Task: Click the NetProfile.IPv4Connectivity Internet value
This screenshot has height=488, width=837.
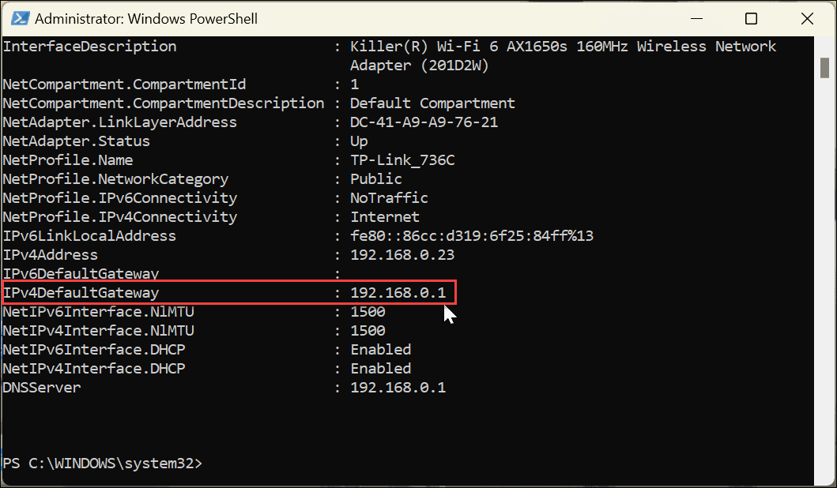Action: coord(384,216)
